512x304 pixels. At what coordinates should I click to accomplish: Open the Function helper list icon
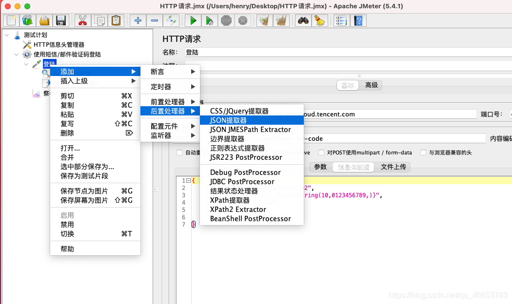(x=341, y=20)
